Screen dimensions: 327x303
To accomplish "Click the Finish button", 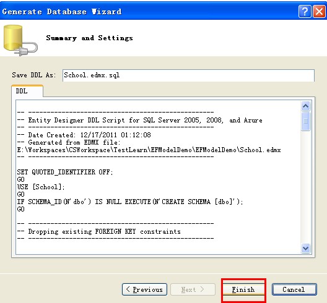I will 243,289.
